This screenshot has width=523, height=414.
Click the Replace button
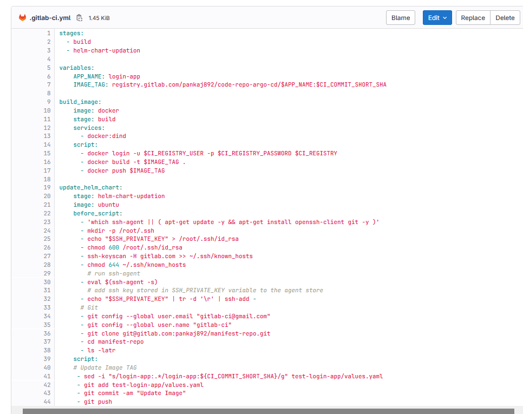[472, 17]
